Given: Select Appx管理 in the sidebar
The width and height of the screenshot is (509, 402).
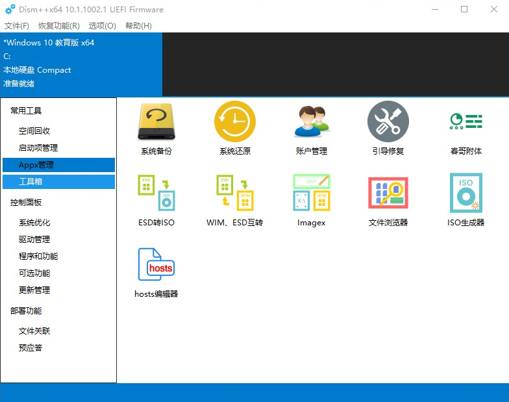Looking at the screenshot, I should point(36,165).
